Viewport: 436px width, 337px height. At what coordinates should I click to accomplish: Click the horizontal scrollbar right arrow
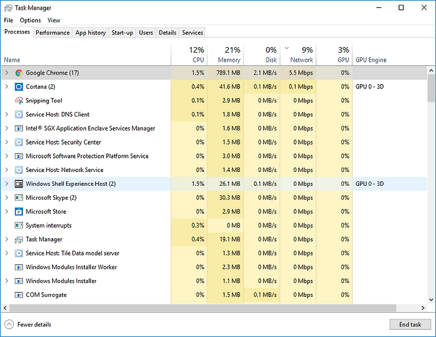coord(423,308)
